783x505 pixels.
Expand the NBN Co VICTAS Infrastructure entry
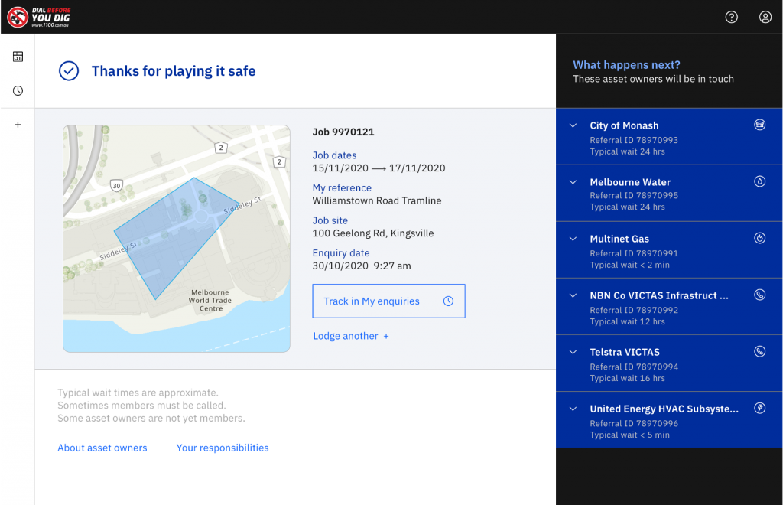[573, 295]
